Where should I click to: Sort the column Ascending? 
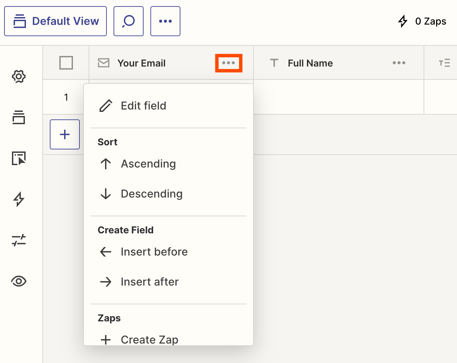[x=148, y=164]
